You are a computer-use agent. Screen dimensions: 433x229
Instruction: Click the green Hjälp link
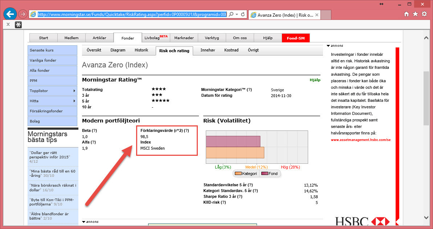(x=315, y=80)
